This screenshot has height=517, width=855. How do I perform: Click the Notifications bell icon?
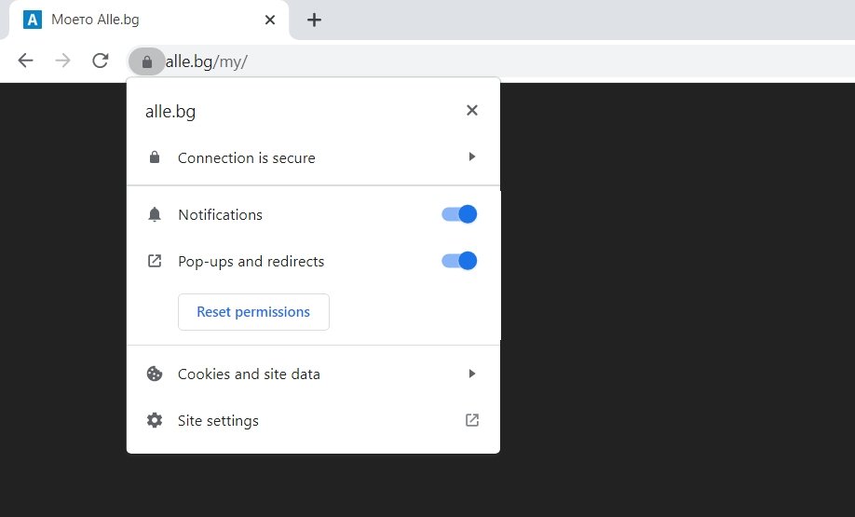pos(155,214)
